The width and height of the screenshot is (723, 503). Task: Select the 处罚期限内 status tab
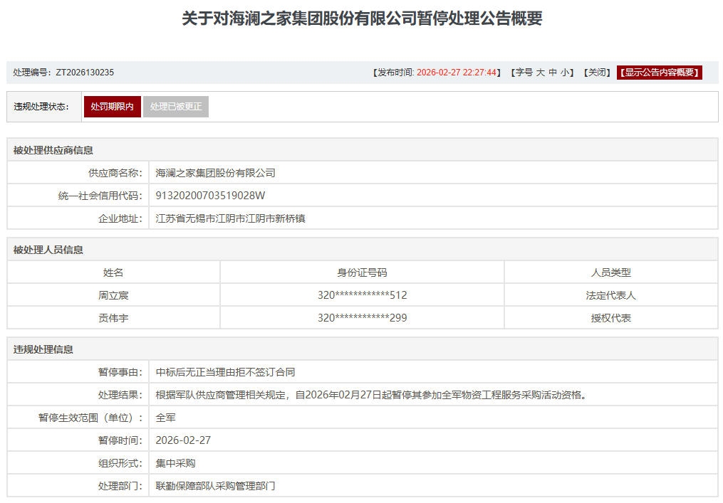pyautogui.click(x=112, y=107)
